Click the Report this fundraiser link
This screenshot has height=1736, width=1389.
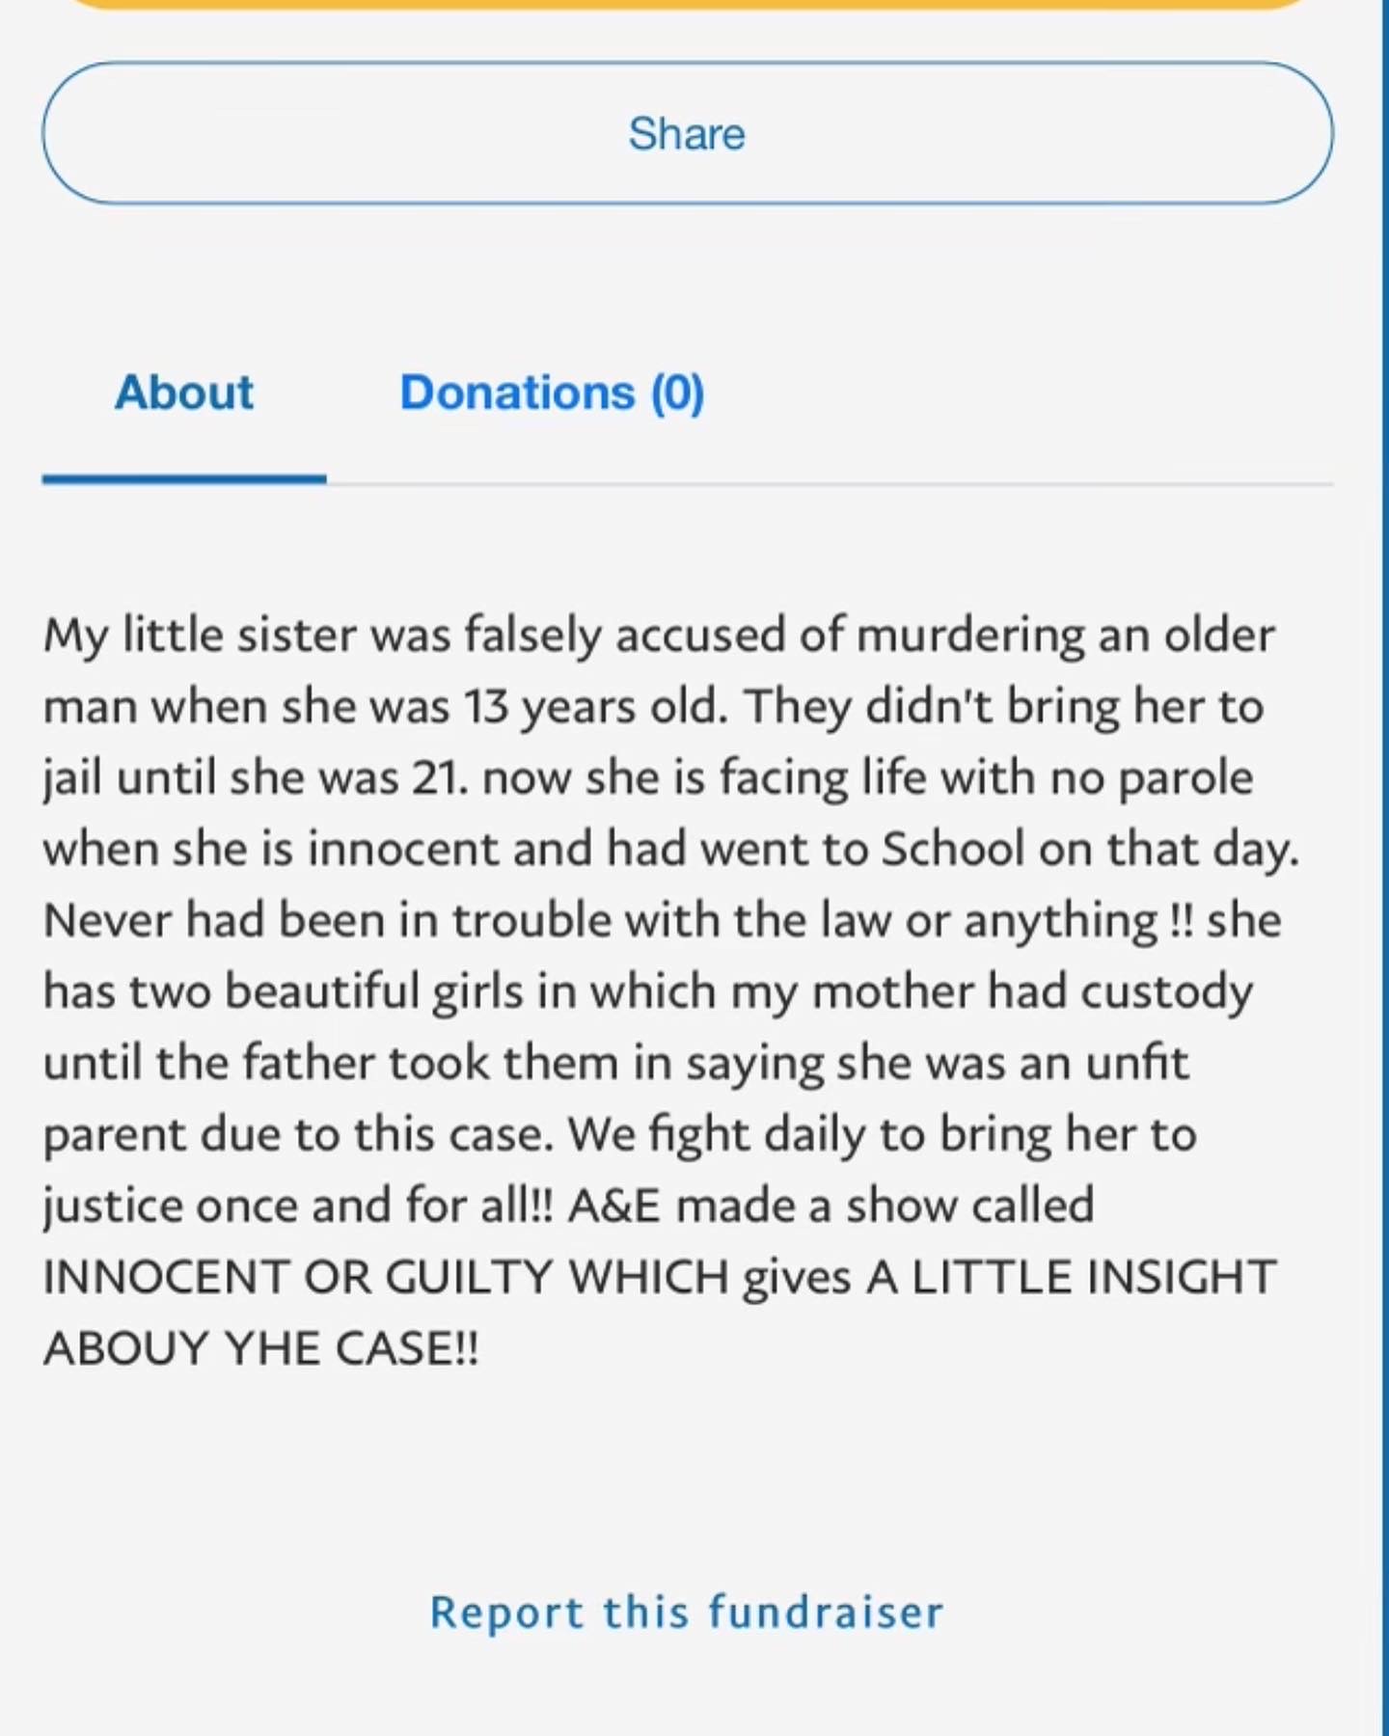[x=687, y=1613]
